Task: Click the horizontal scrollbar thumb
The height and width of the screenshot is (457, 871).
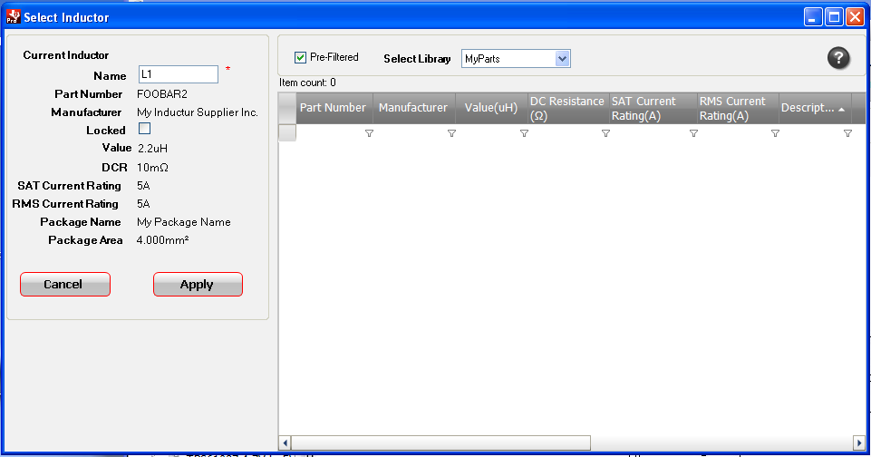Action: (x=441, y=443)
